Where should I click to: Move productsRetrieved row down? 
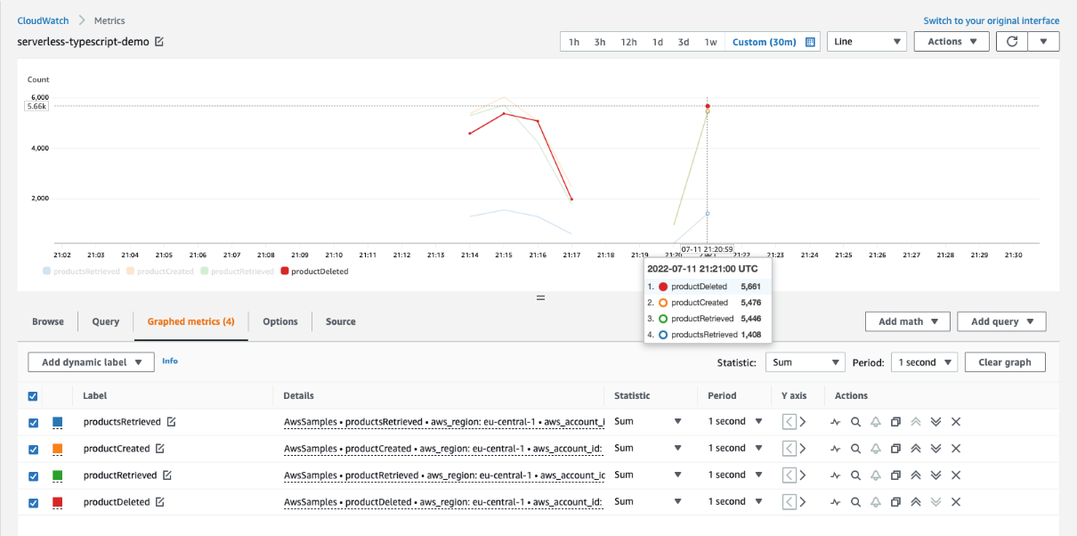tap(935, 422)
